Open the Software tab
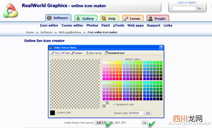 point(58,18)
